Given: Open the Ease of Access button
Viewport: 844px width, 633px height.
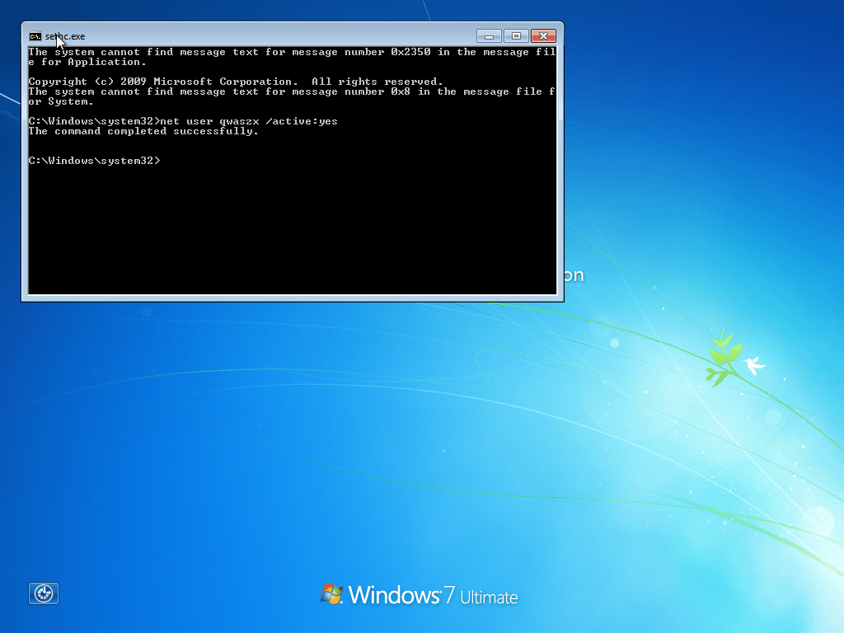Looking at the screenshot, I should (x=44, y=593).
